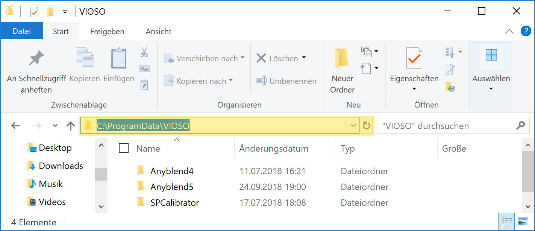Image resolution: width=535 pixels, height=231 pixels.
Task: Click navigation pane scrollbar up arrow
Action: tap(101, 145)
